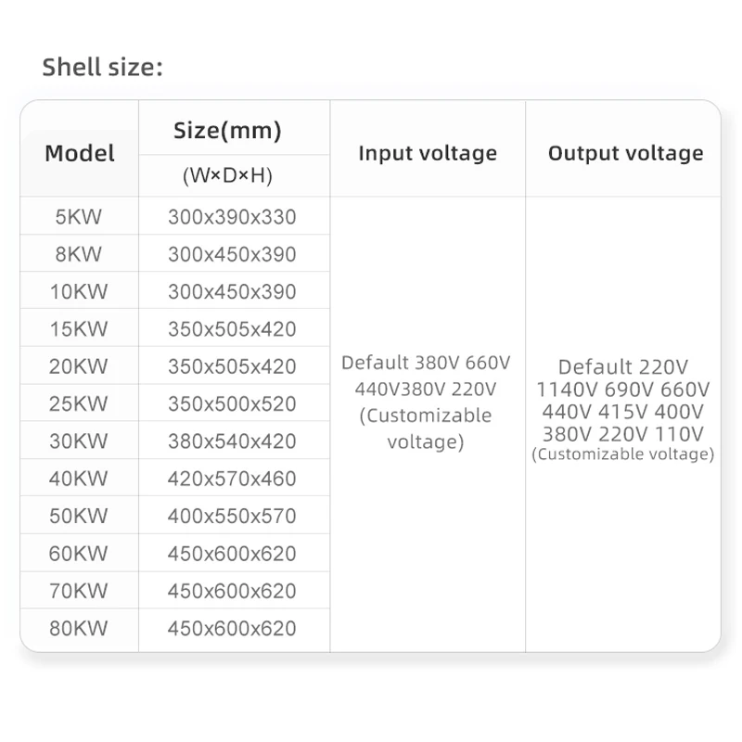Click the 400x550x570 size cell
Viewport: 742px width, 742px height.
232,517
